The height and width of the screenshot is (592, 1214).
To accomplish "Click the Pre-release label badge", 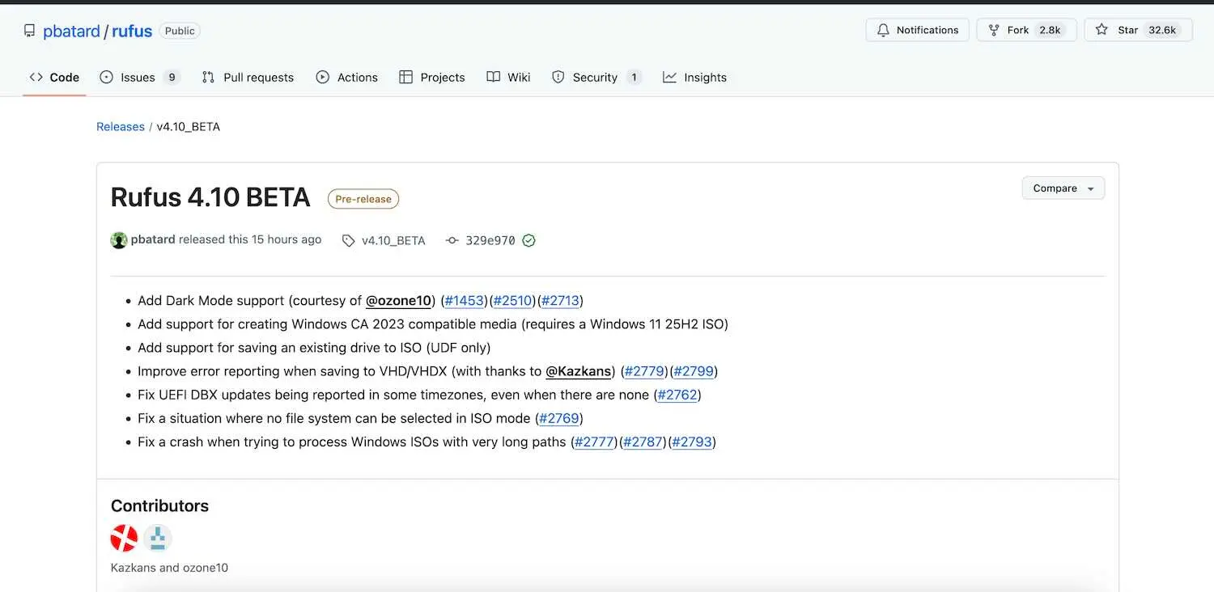I will pyautogui.click(x=363, y=199).
